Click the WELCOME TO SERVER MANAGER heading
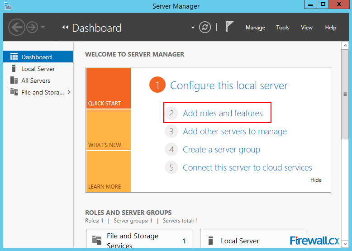This screenshot has width=352, height=251. [x=135, y=54]
